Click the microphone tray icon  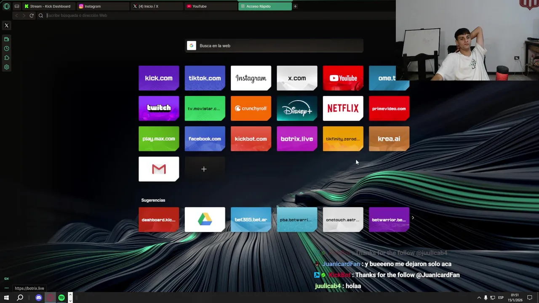486,298
